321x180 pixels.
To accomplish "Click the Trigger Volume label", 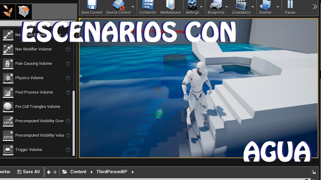I will pyautogui.click(x=29, y=149).
